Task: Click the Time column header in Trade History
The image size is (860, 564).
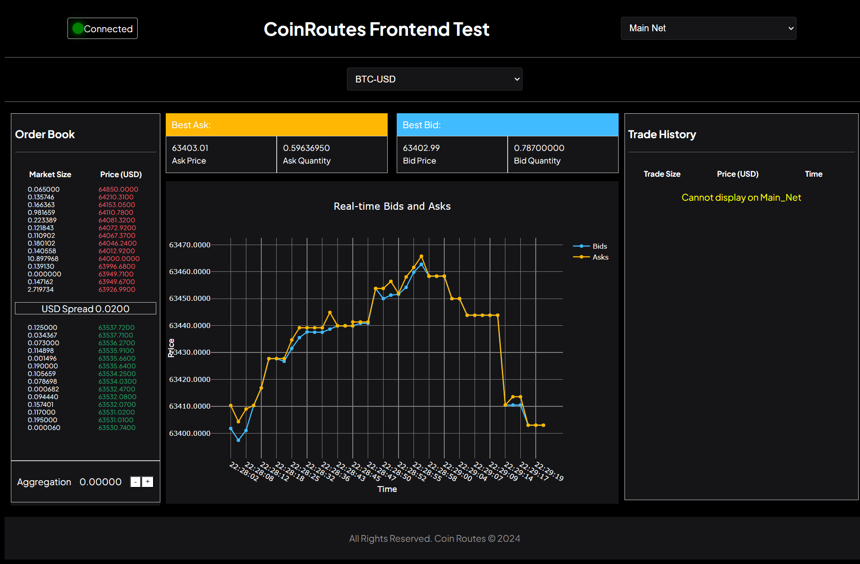Action: pos(813,174)
